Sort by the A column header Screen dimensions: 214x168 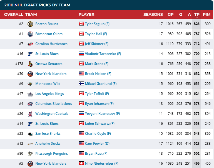coord(189,14)
